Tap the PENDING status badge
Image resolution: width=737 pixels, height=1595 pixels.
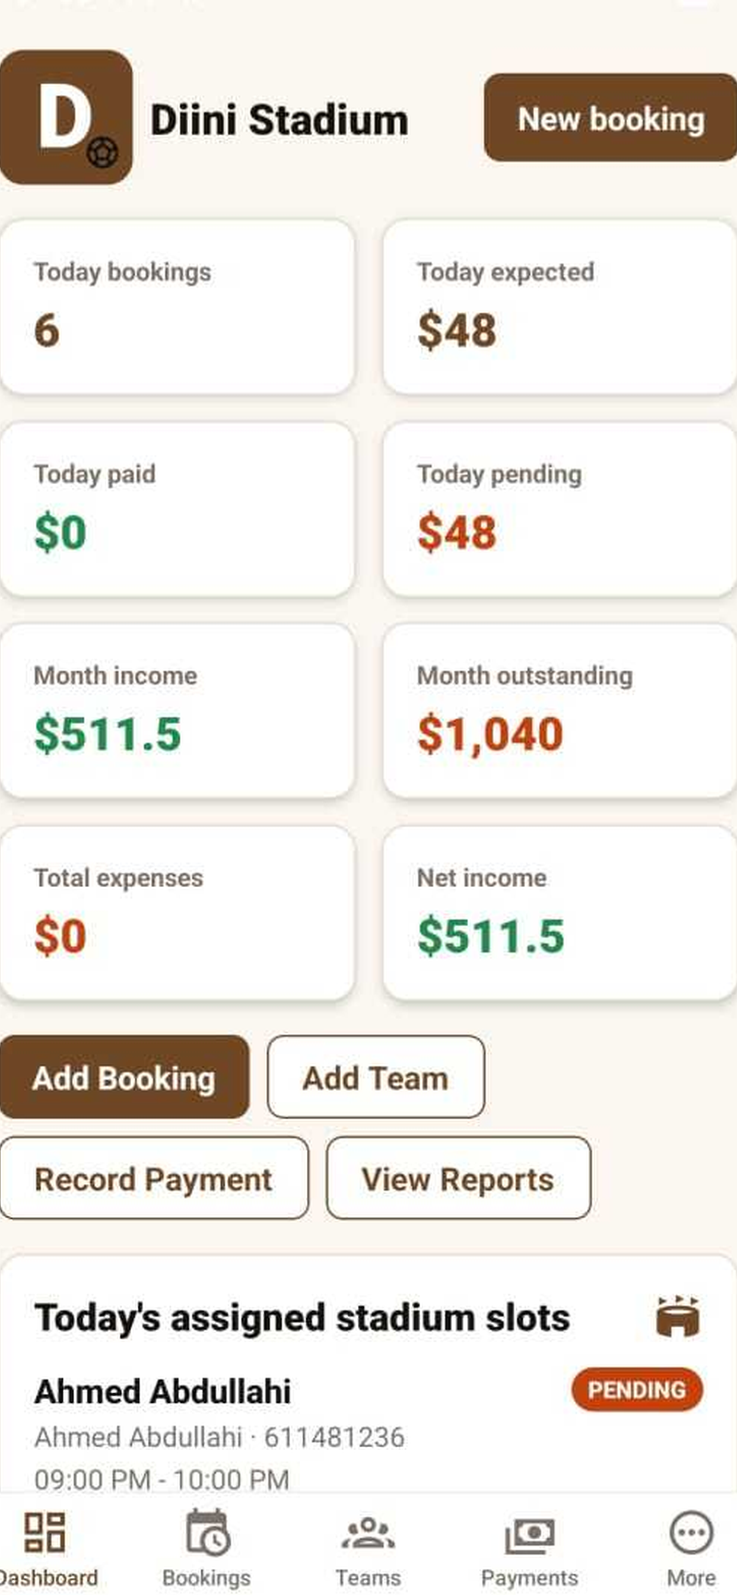coord(637,1390)
